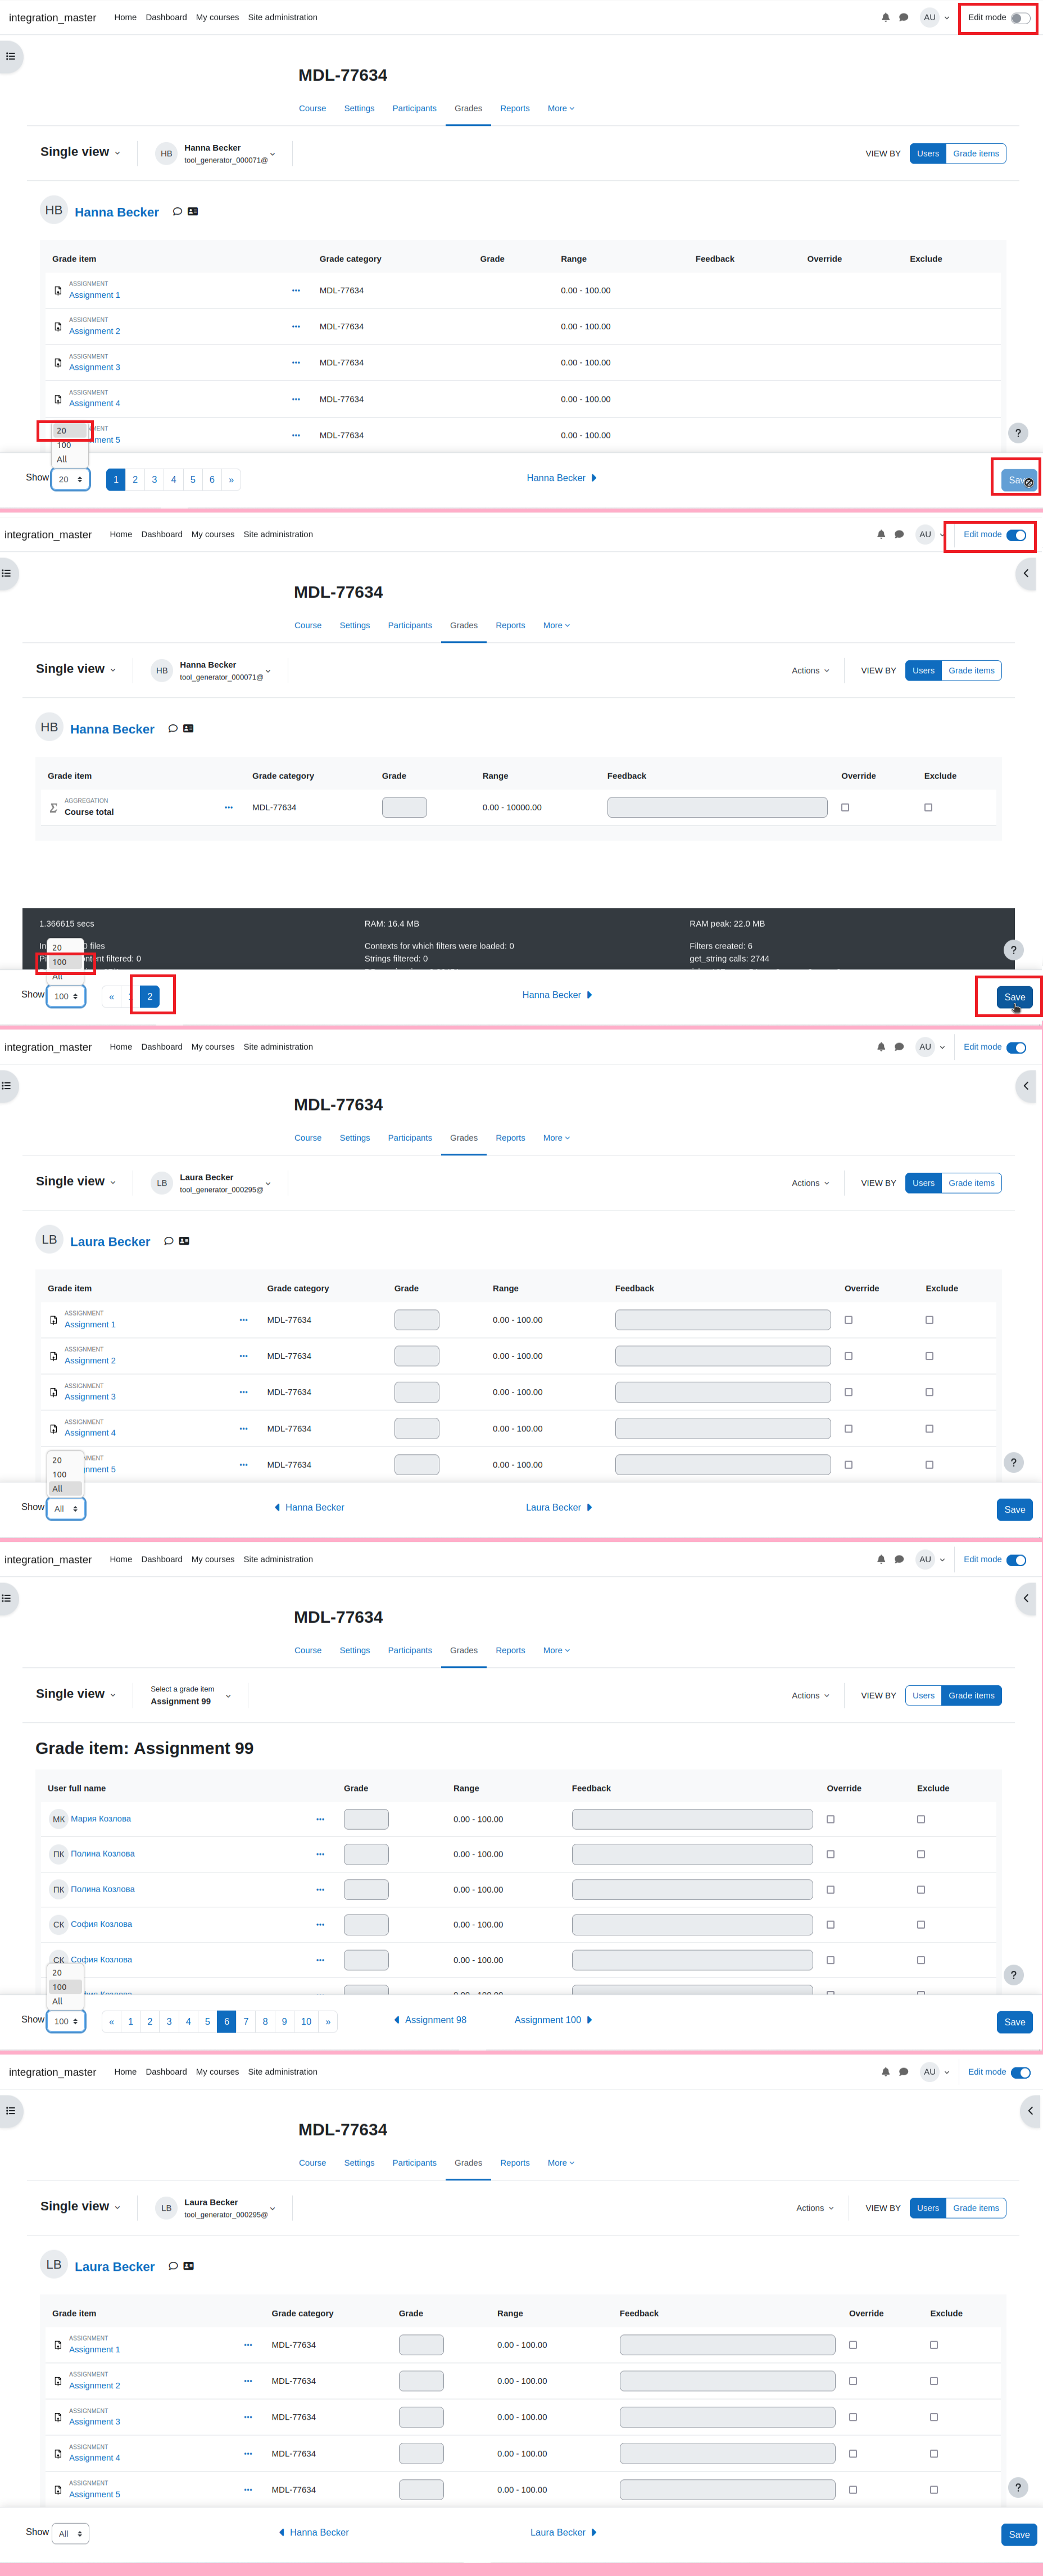Open Мария Козлова profile link
The width and height of the screenshot is (1043, 2576).
click(101, 1818)
